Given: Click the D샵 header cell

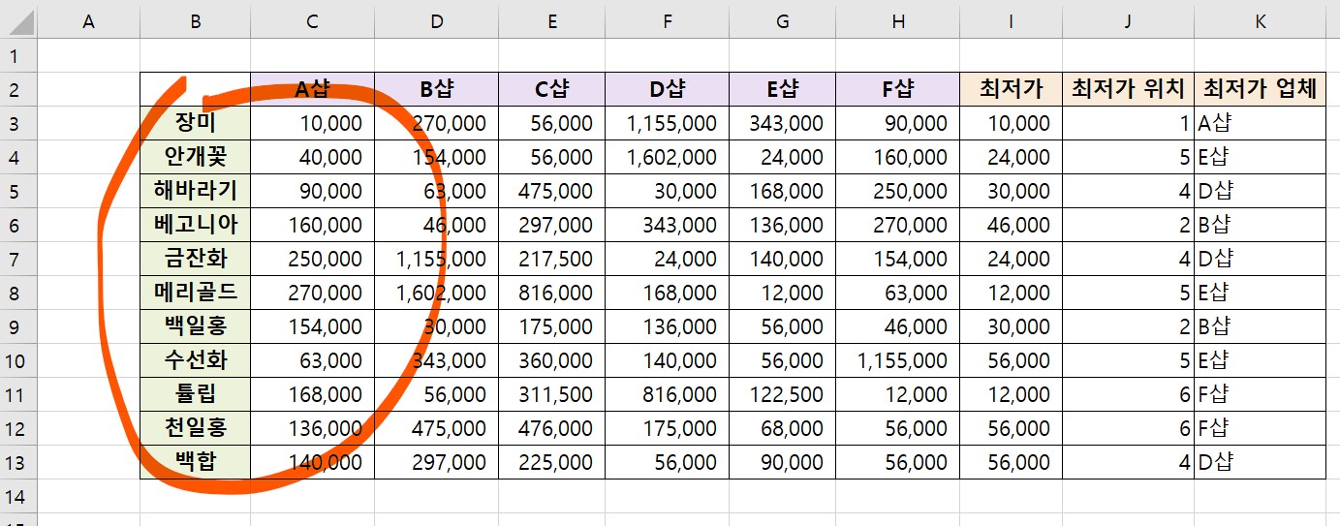Looking at the screenshot, I should pos(667,89).
